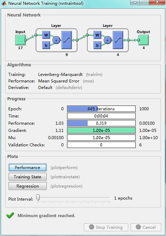Click the Stop Training button
The height and width of the screenshot is (236, 166).
[106, 227]
